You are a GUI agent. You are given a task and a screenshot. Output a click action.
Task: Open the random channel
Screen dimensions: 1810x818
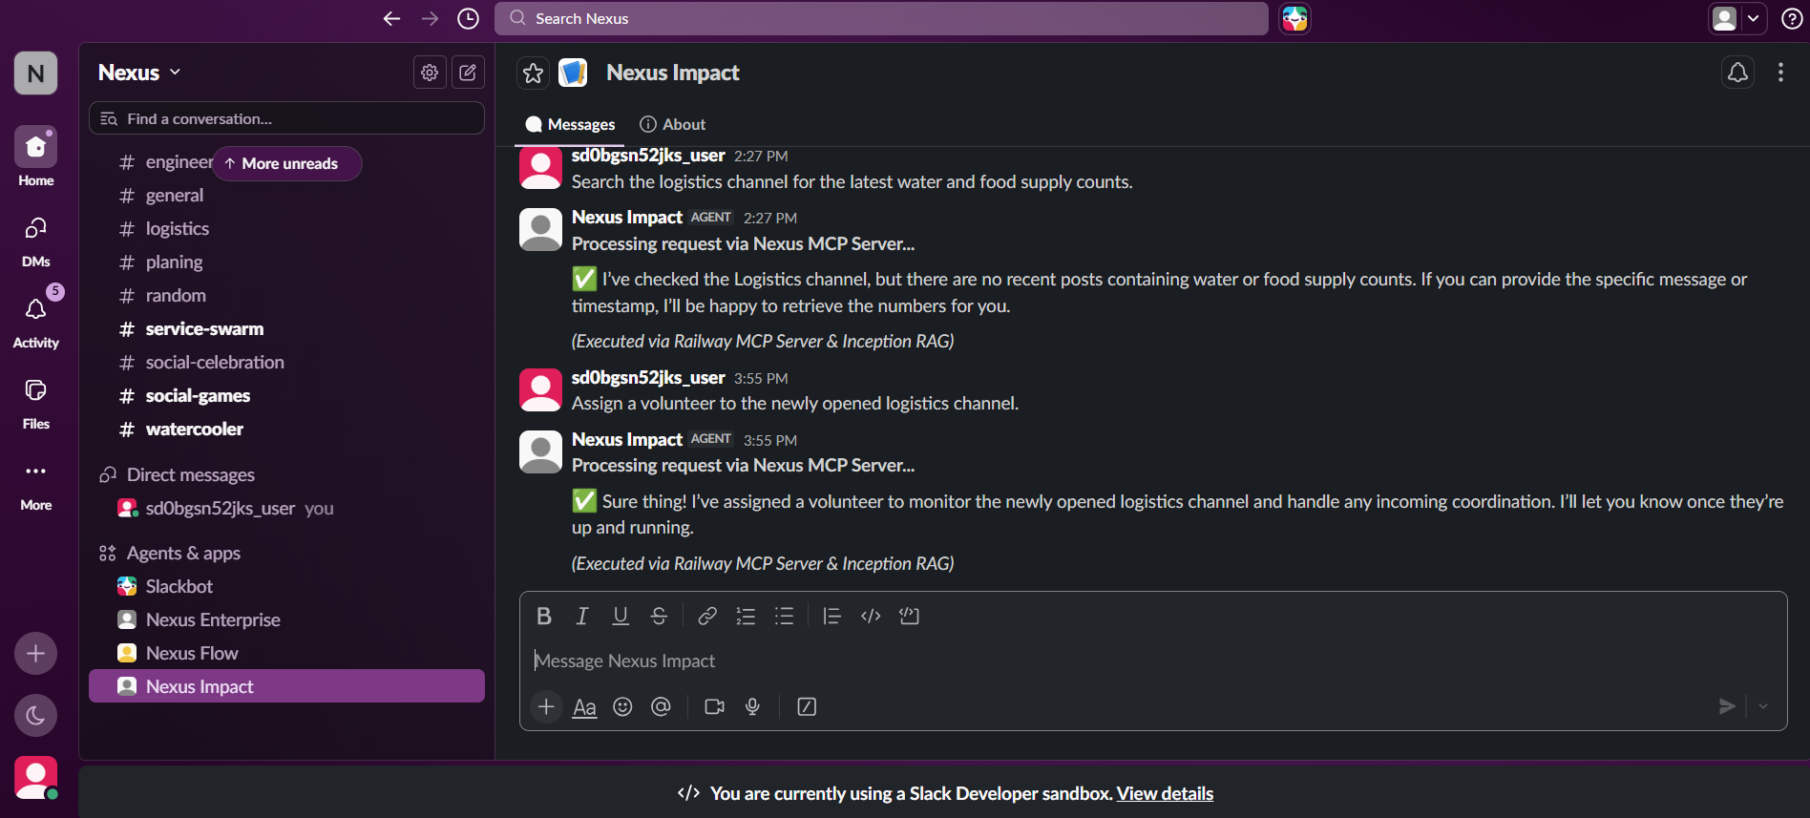[286, 296]
